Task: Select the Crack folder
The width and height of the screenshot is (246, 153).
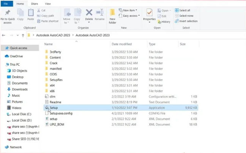Action: (54, 63)
